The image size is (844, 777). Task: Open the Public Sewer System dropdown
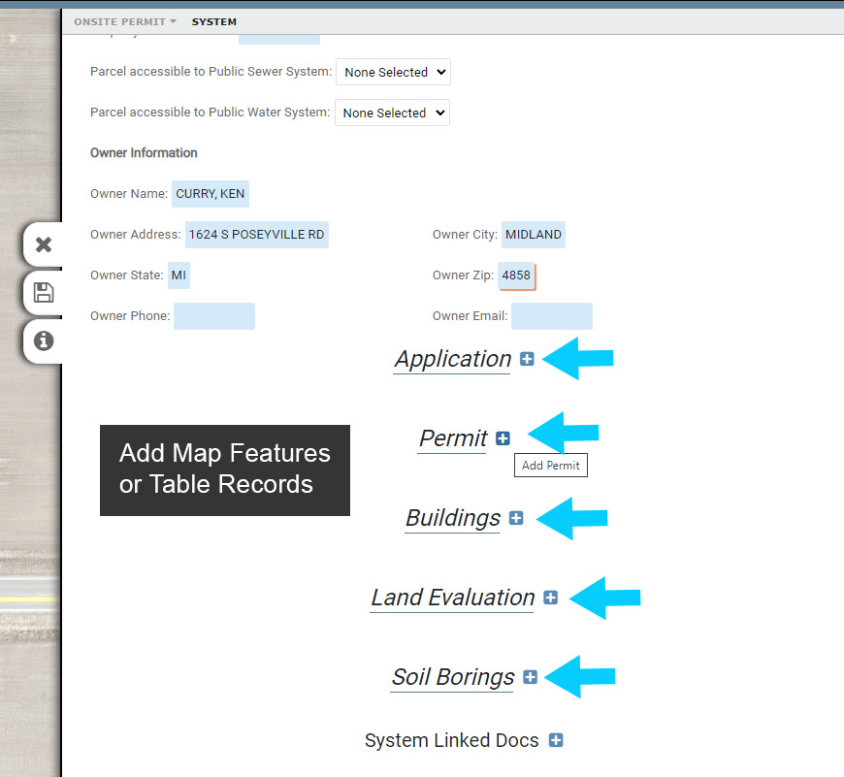pyautogui.click(x=393, y=72)
